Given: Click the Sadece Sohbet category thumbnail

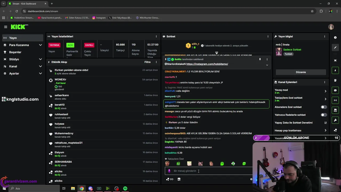Looking at the screenshot, I should (x=279, y=52).
